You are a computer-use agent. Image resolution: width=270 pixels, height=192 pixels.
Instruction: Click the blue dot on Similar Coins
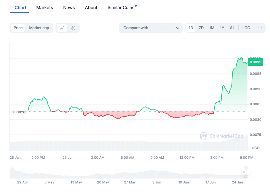click(136, 6)
